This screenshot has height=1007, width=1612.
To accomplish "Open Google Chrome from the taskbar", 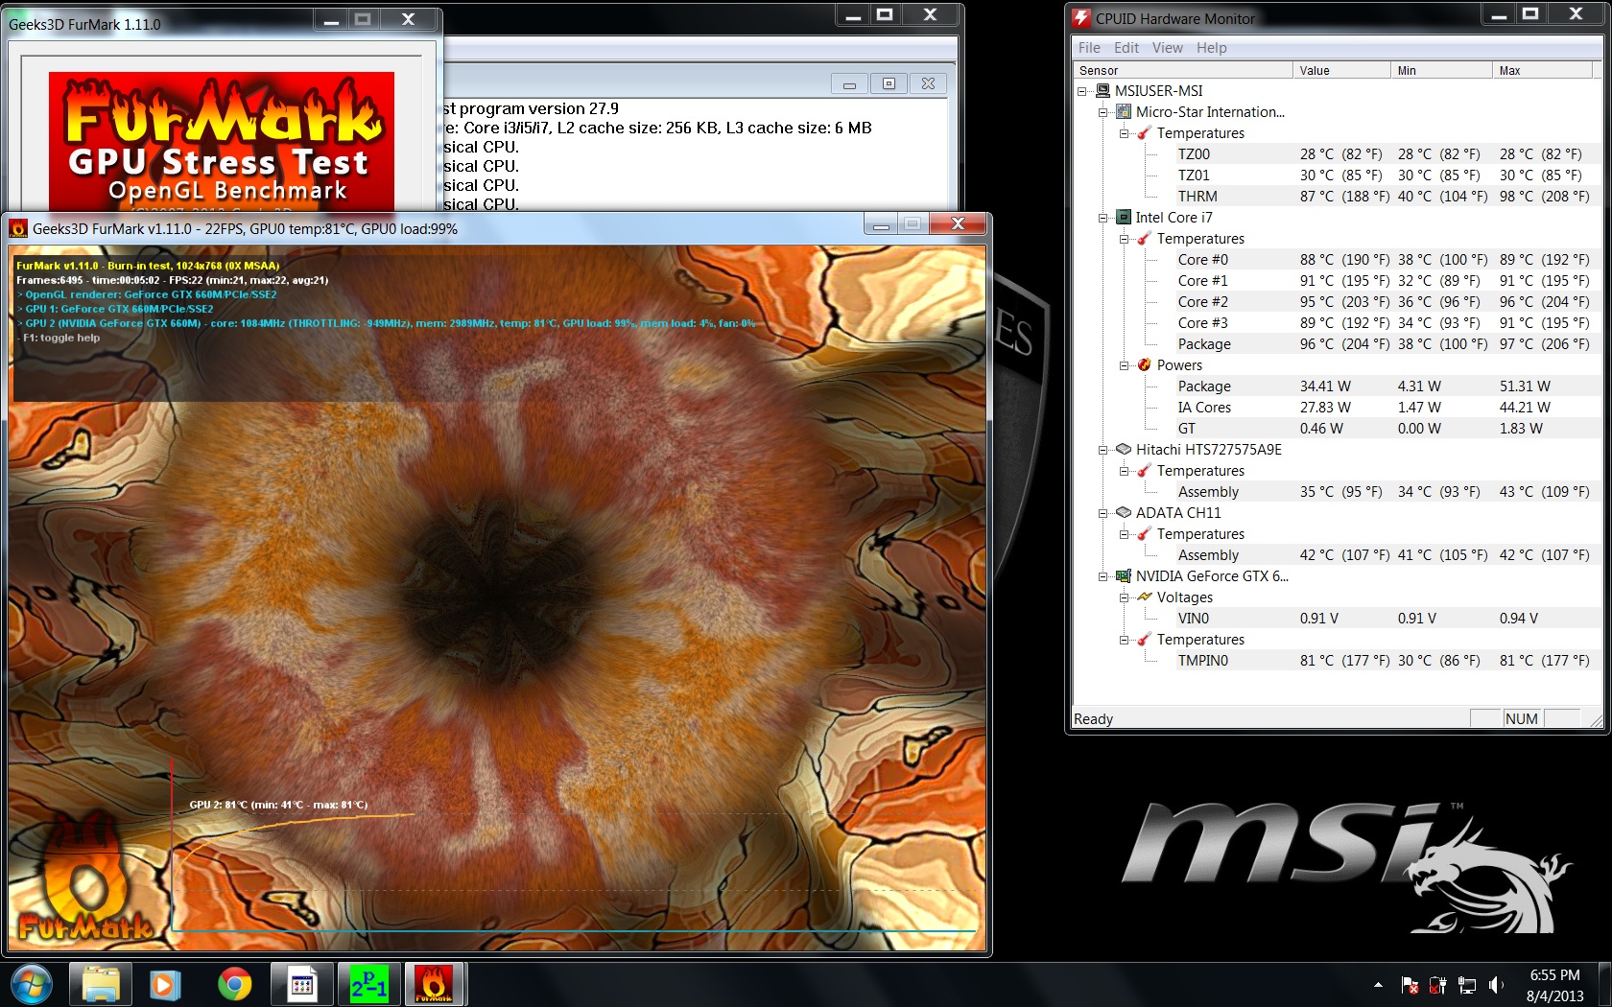I will coord(234,985).
